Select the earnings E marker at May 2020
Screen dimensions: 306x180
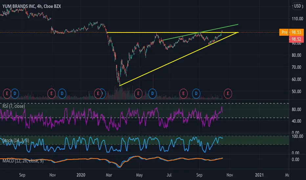(138, 94)
